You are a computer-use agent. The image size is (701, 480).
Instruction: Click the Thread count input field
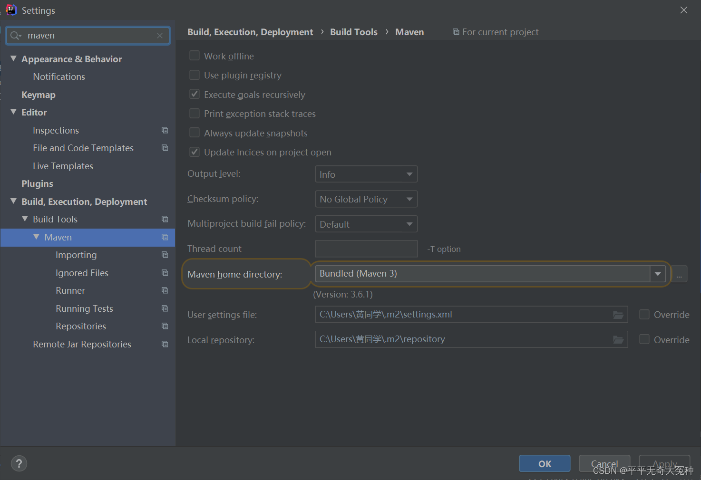[366, 249]
